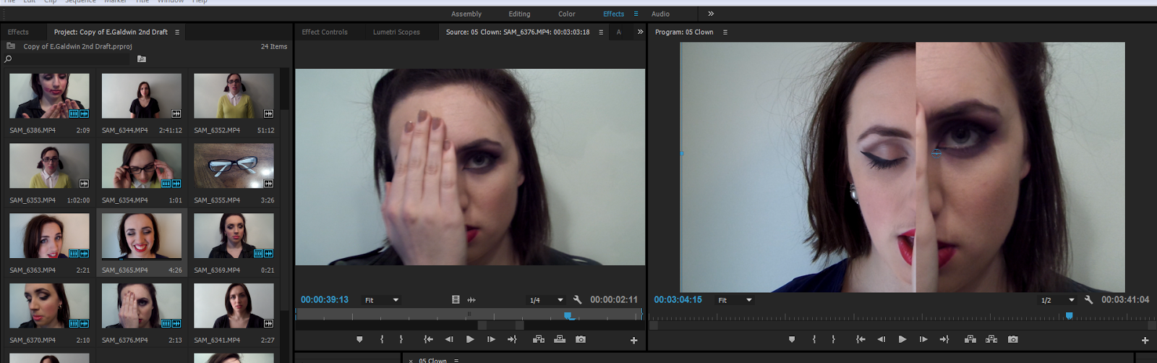Click Drag Audio Only waveform icon

[x=471, y=299]
